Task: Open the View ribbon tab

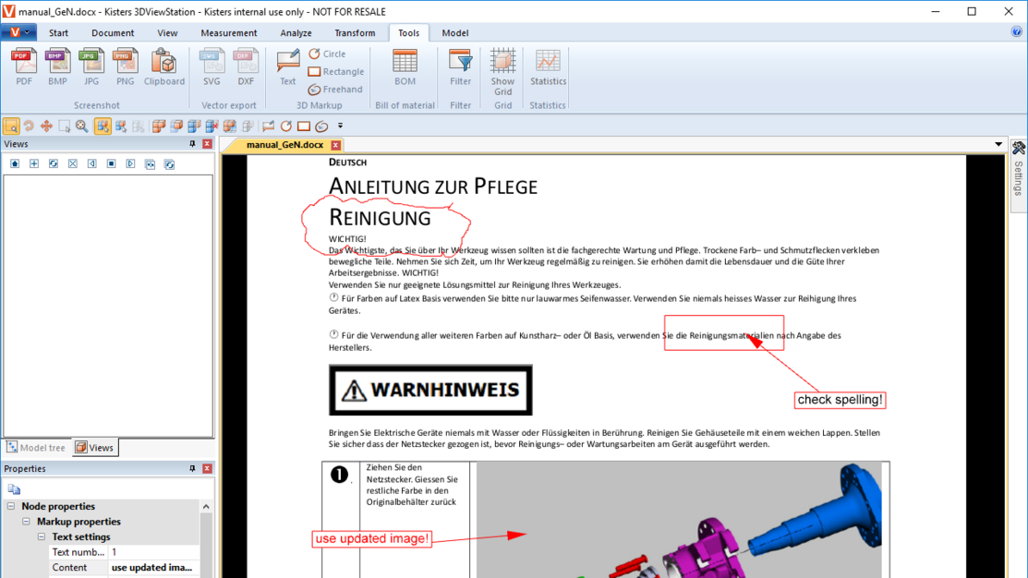Action: point(167,32)
